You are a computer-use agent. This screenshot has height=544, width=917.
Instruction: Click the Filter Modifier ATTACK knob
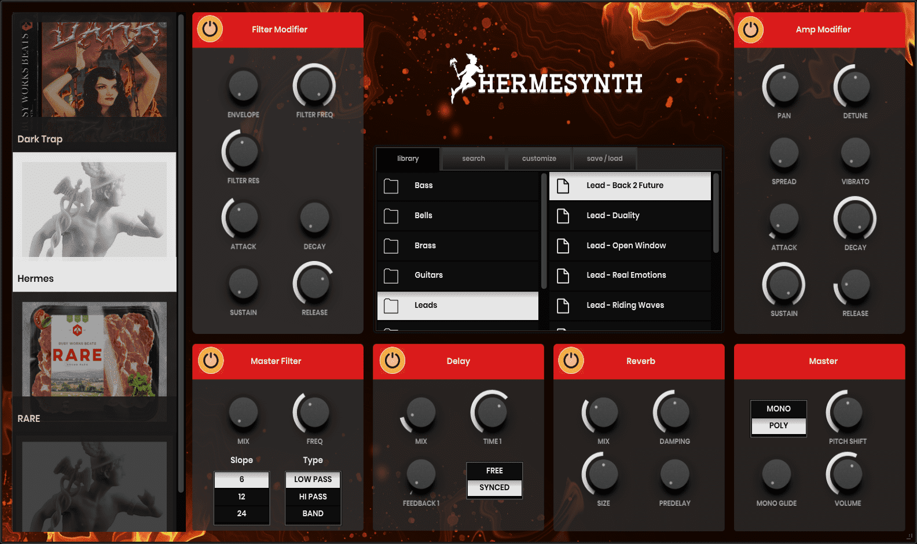[x=243, y=218]
